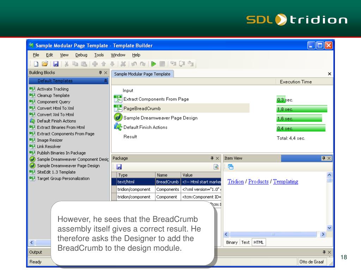
Task: Select Target Group Personalization building block
Action: pyautogui.click(x=63, y=178)
